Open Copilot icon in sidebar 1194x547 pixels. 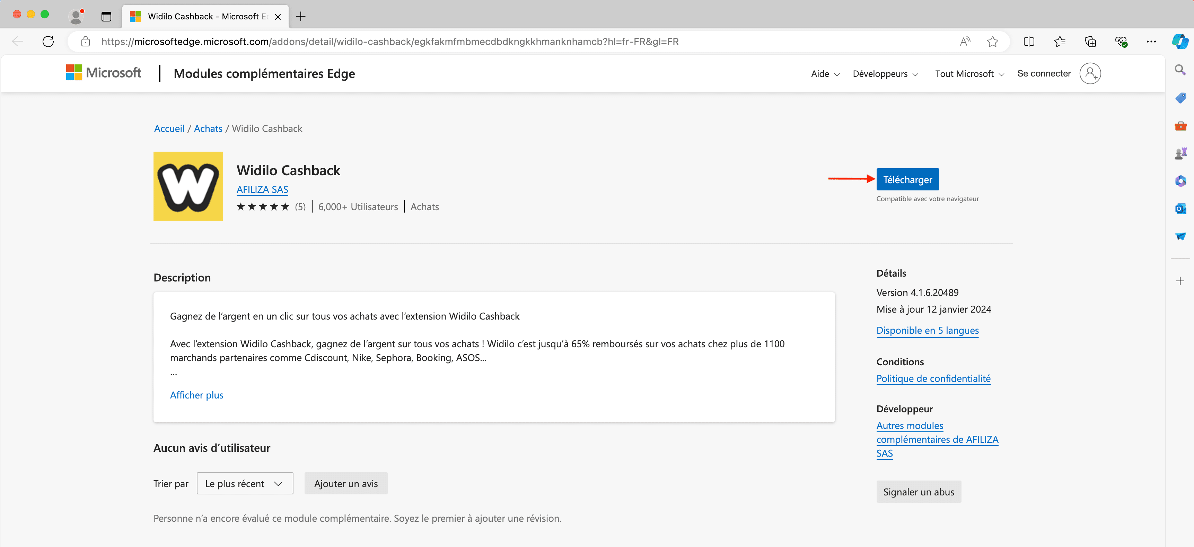point(1180,42)
